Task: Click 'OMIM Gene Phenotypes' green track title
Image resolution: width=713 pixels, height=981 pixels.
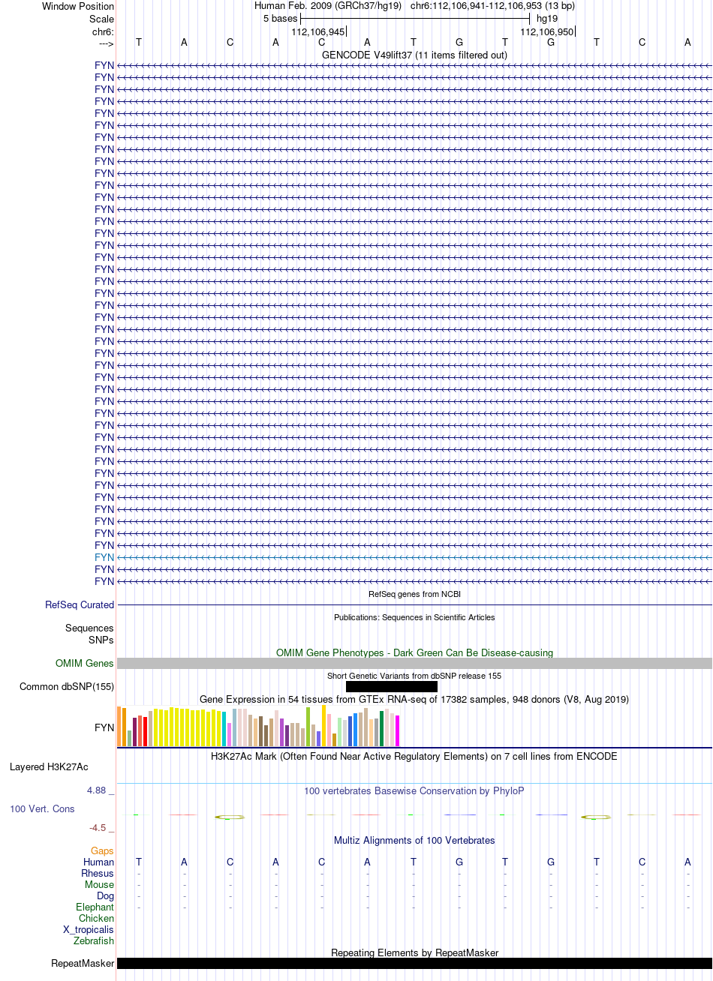Action: (x=414, y=652)
